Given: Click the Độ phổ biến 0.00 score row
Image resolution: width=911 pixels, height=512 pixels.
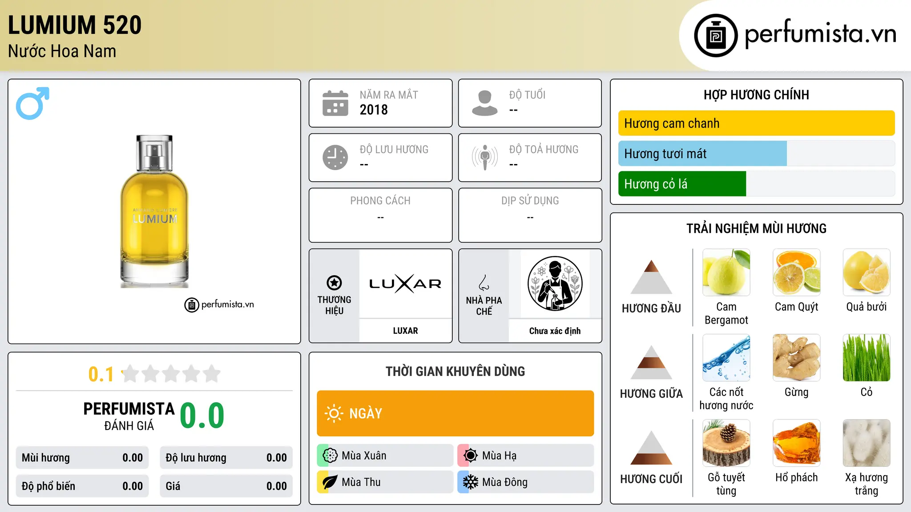Looking at the screenshot, I should pyautogui.click(x=82, y=486).
